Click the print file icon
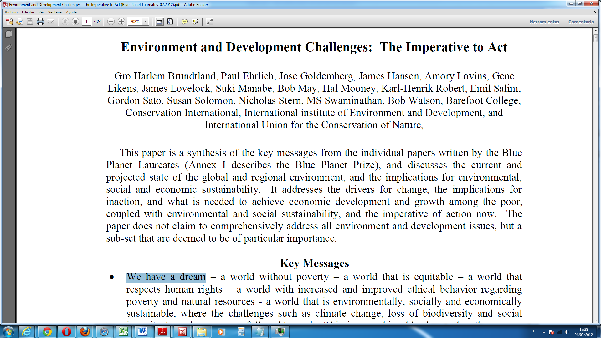Image resolution: width=601 pixels, height=338 pixels. click(x=40, y=22)
